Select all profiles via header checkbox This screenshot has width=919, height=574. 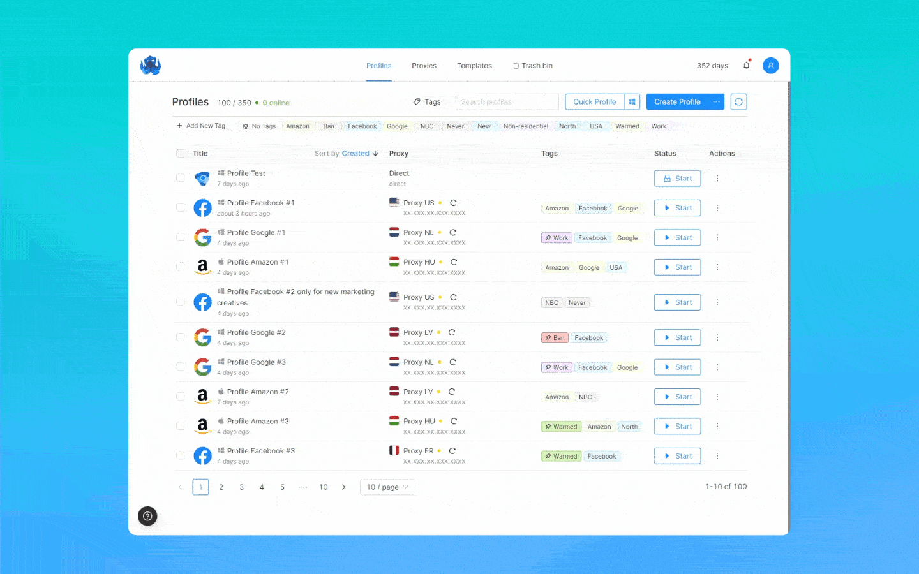[181, 153]
